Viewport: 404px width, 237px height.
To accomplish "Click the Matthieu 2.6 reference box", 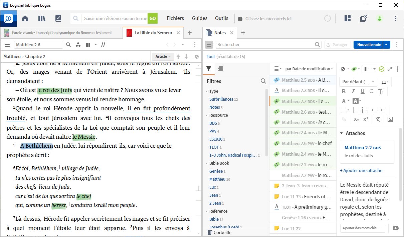I will (x=38, y=45).
